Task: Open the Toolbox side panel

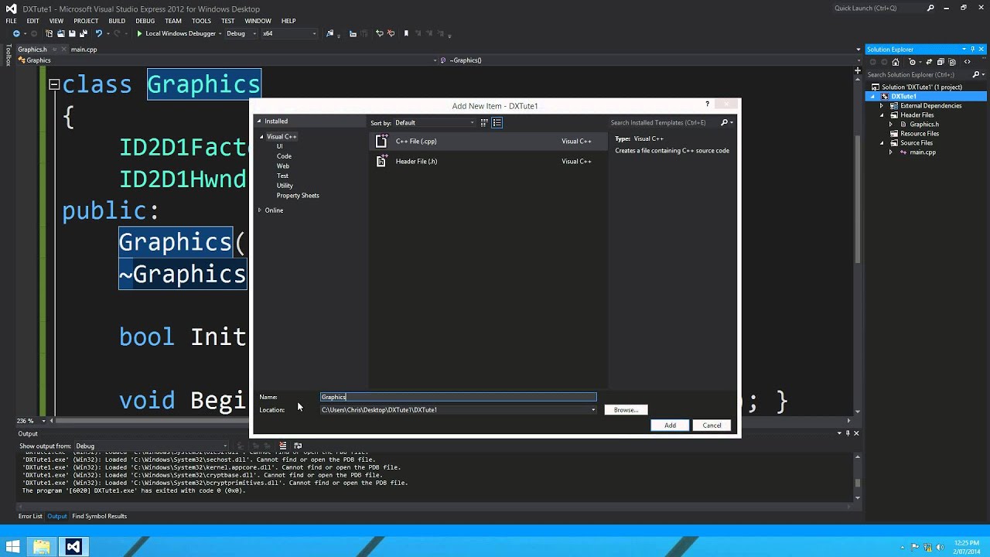Action: click(8, 56)
